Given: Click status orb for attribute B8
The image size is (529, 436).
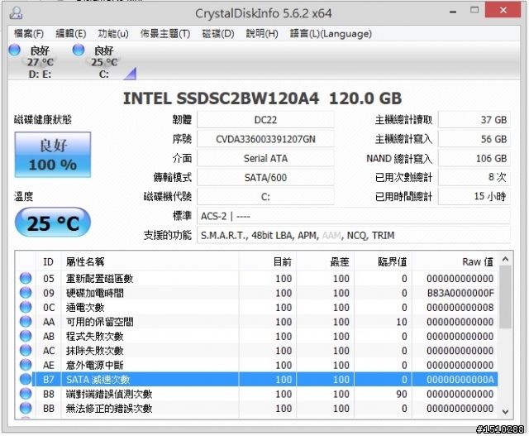Looking at the screenshot, I should click(26, 394).
